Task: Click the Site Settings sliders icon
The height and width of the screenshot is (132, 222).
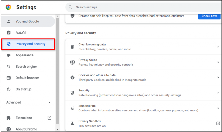Action: [72, 108]
